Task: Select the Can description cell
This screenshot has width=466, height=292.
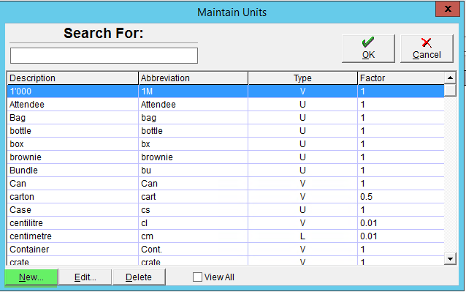Action: [73, 184]
